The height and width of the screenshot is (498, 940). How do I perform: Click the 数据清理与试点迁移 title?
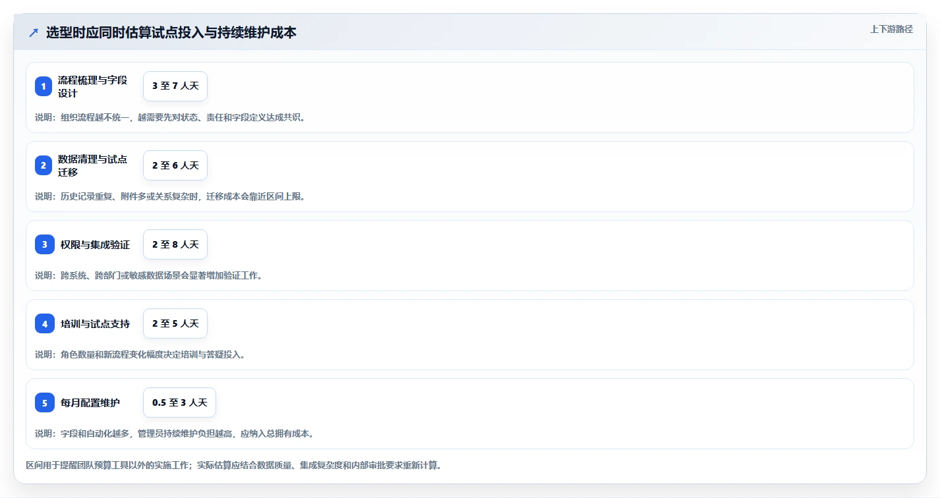pyautogui.click(x=93, y=165)
